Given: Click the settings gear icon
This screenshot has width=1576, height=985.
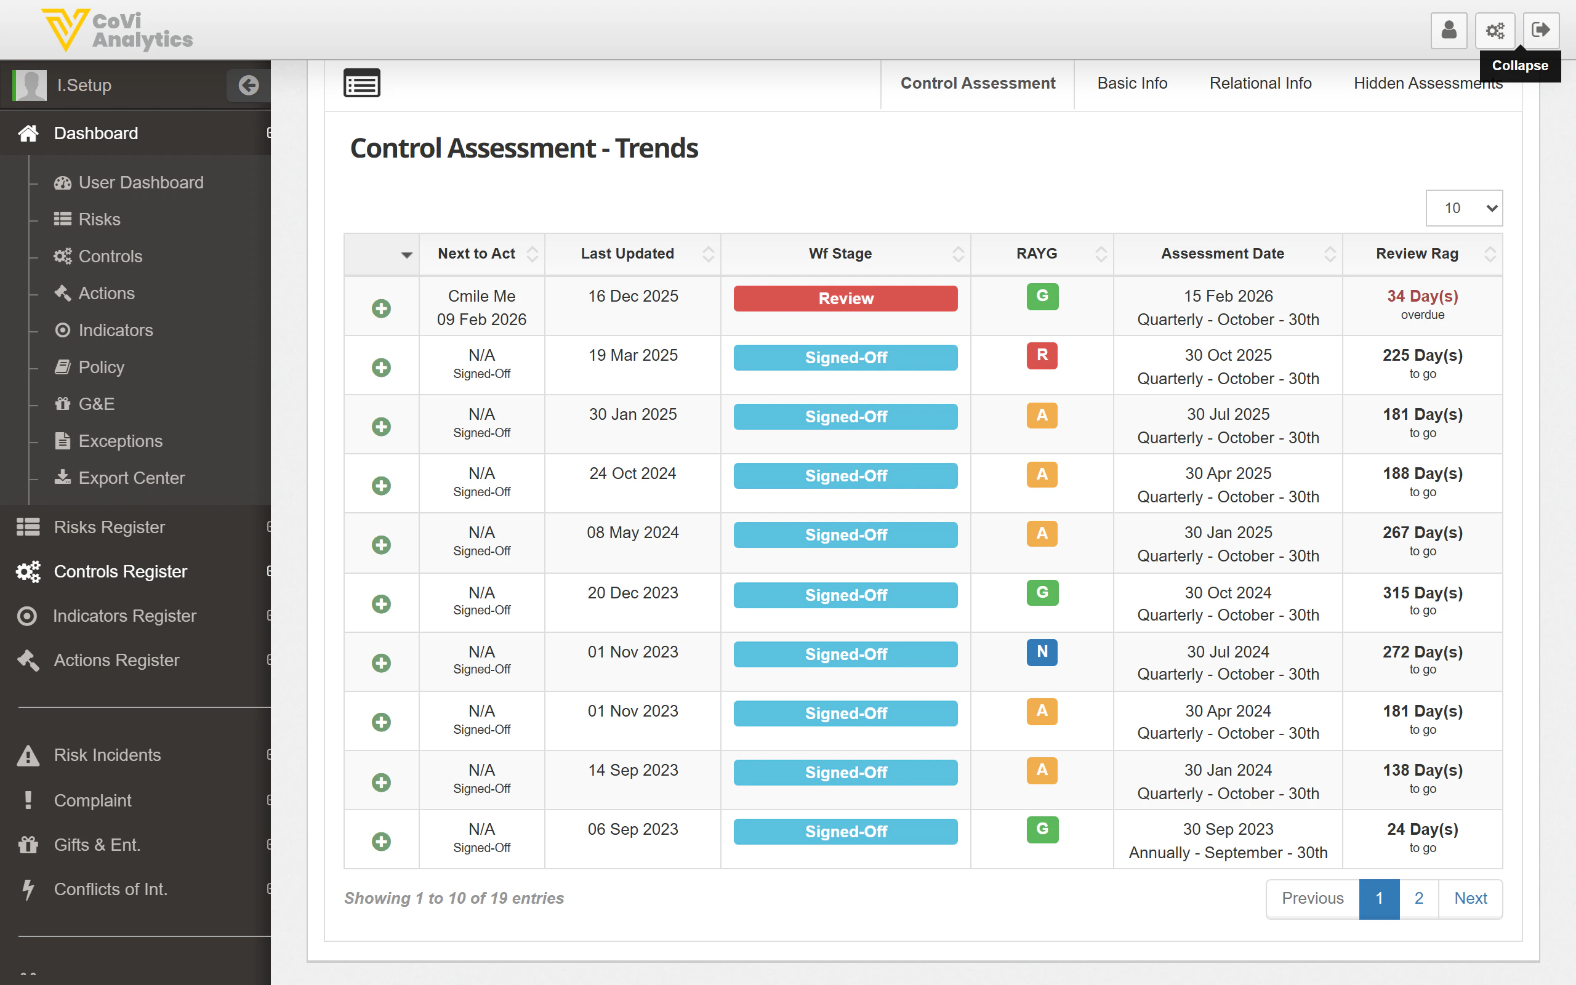Looking at the screenshot, I should [1495, 30].
